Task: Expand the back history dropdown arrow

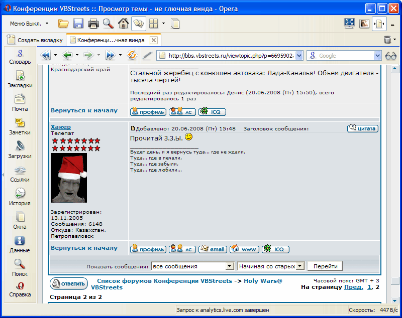Action: [x=77, y=55]
